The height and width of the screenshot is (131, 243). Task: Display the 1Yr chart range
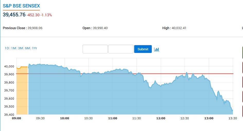pos(34,48)
